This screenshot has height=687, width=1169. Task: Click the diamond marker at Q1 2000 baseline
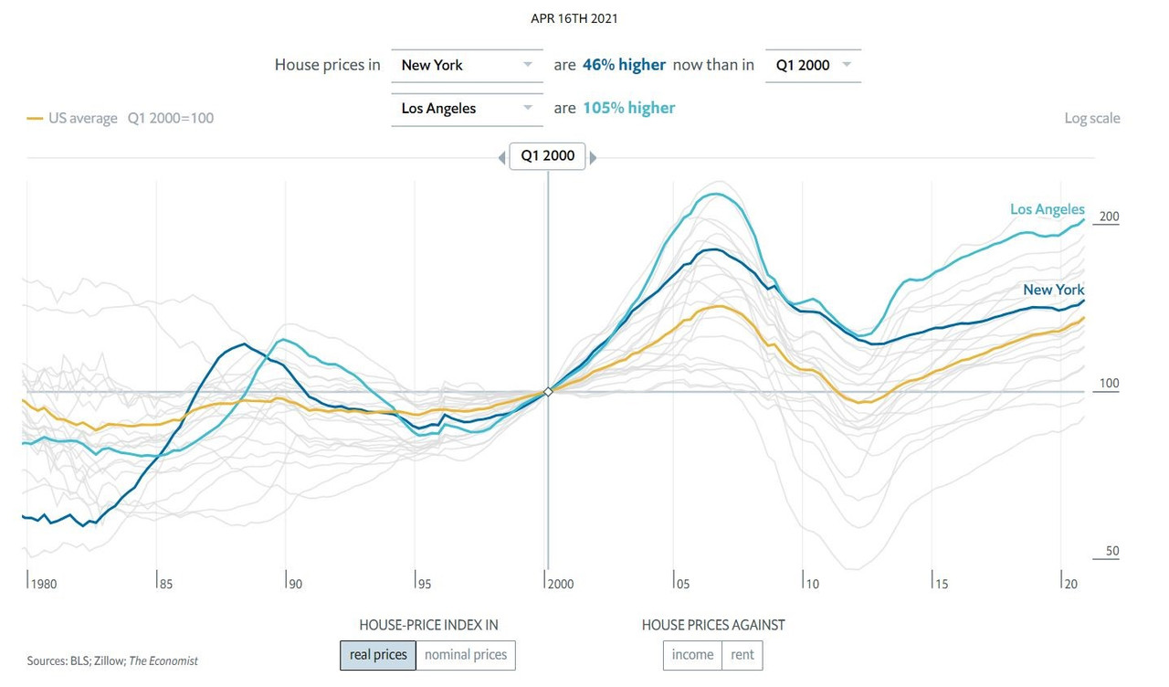548,392
